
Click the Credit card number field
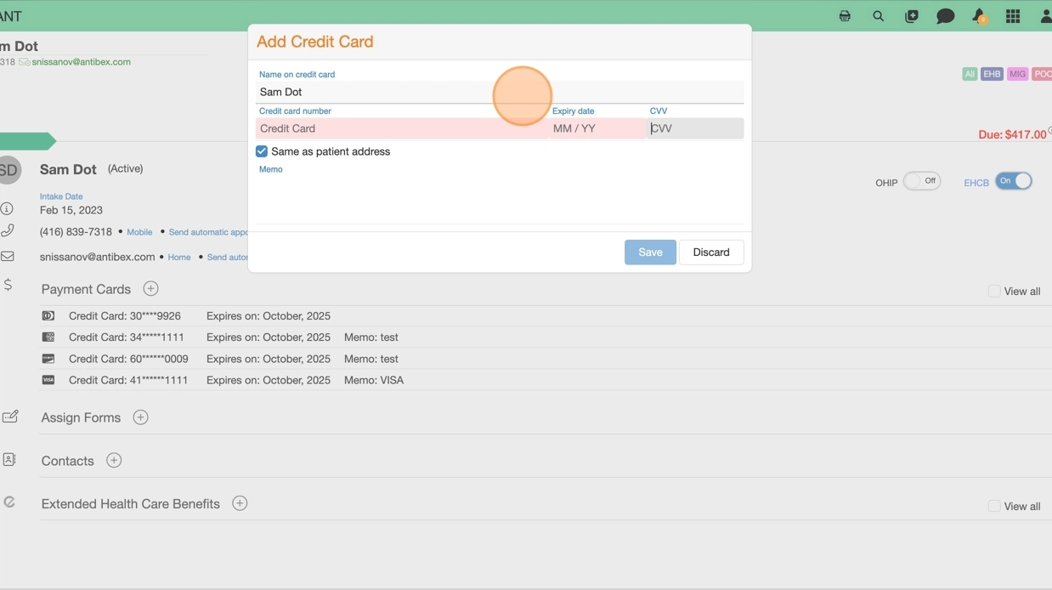coord(399,128)
